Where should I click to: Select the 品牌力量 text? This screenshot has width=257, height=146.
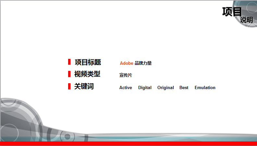143,63
